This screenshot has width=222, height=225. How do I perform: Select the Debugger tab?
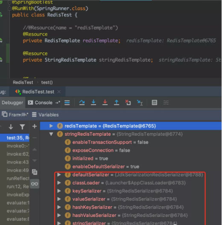click(12, 102)
